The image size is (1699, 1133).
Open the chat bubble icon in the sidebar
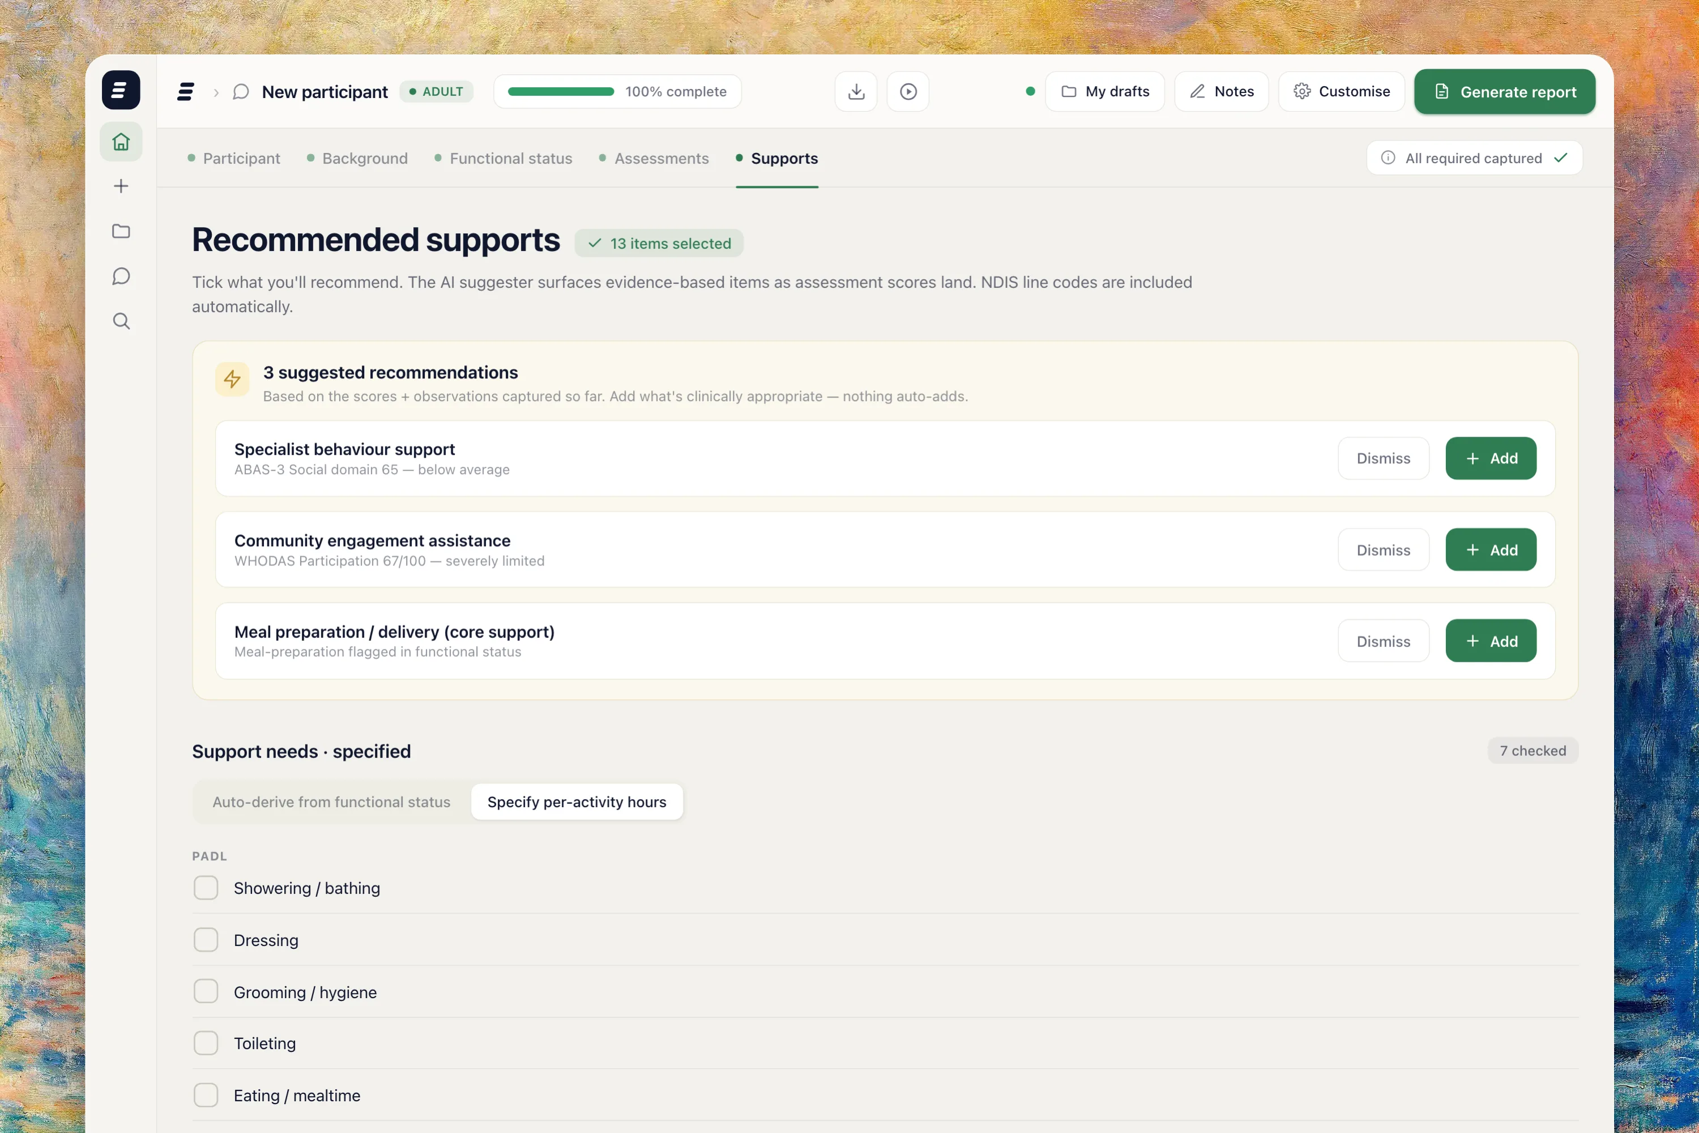121,276
